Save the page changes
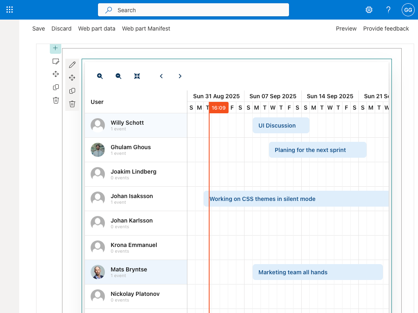This screenshot has height=313, width=418. click(x=38, y=29)
